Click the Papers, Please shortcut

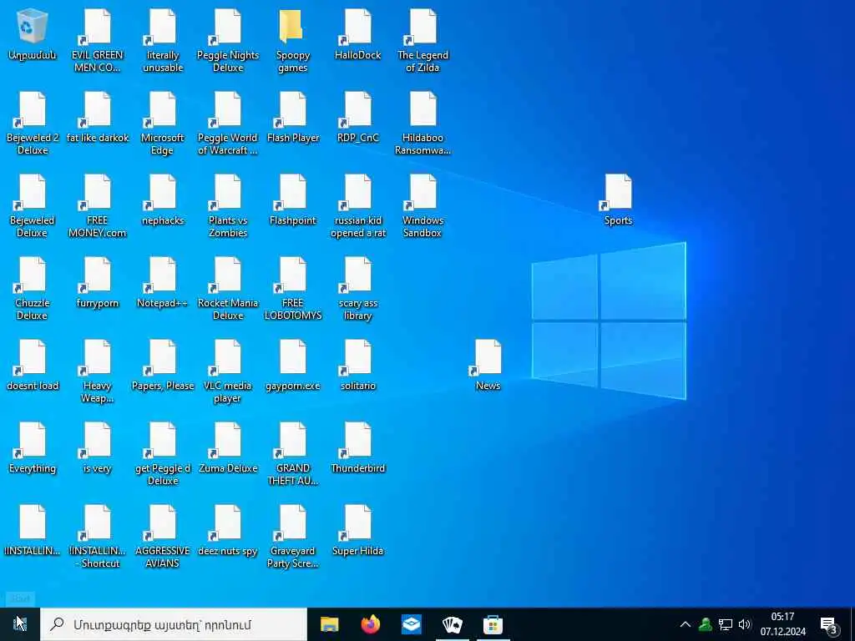tap(163, 366)
